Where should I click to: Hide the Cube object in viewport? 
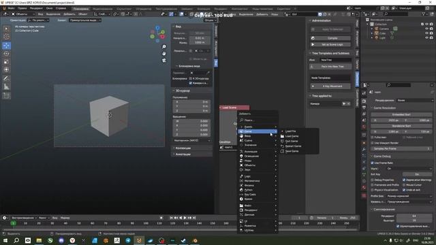click(x=426, y=33)
